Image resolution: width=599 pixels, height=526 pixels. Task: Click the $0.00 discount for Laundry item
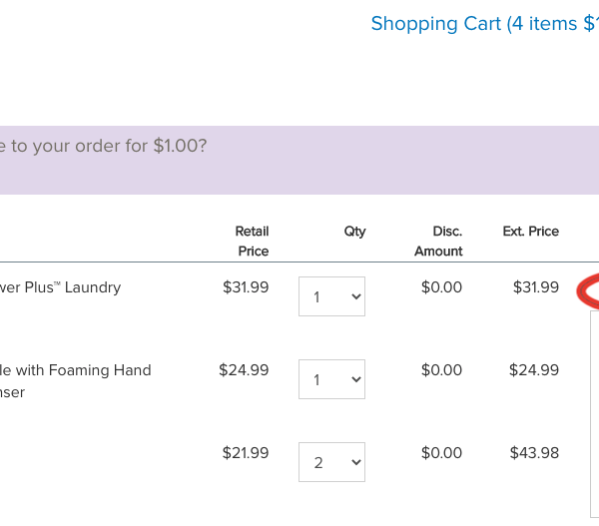[x=441, y=287]
